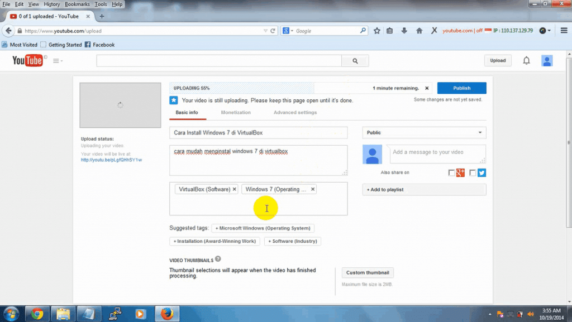The width and height of the screenshot is (572, 322).
Task: Tick the Twitter share checkbox
Action: [473, 172]
